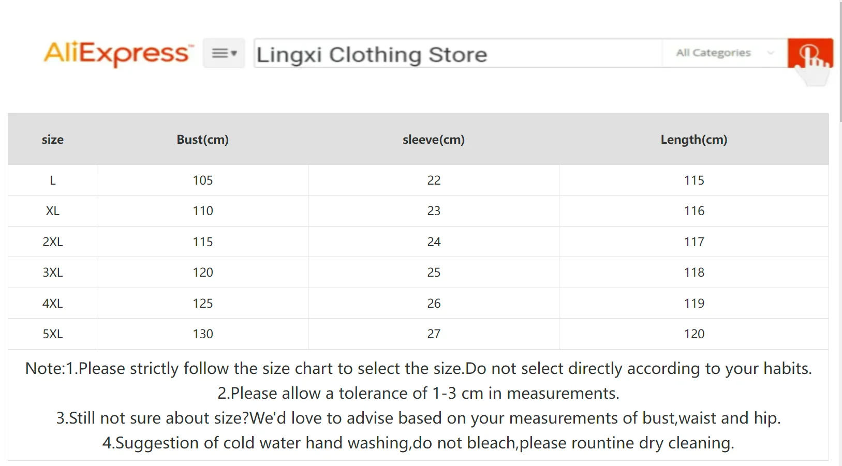Select the 5XL size row label

tap(53, 334)
